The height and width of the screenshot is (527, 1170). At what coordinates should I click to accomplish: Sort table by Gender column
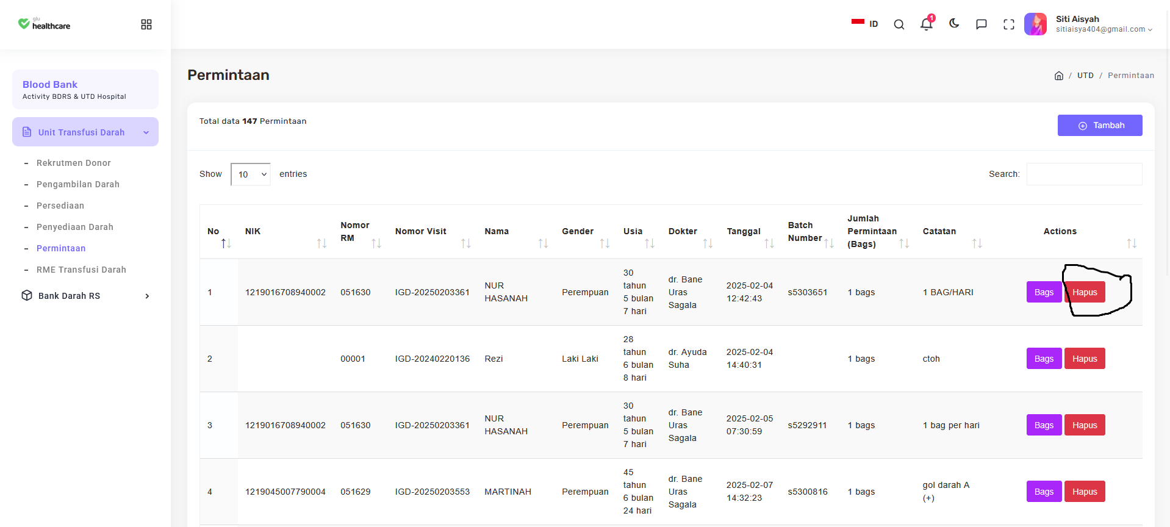[x=586, y=232]
